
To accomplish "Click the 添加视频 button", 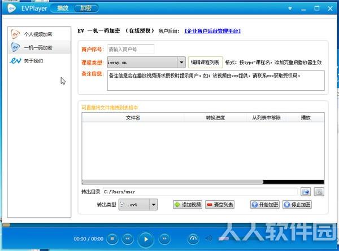I will 188,204.
